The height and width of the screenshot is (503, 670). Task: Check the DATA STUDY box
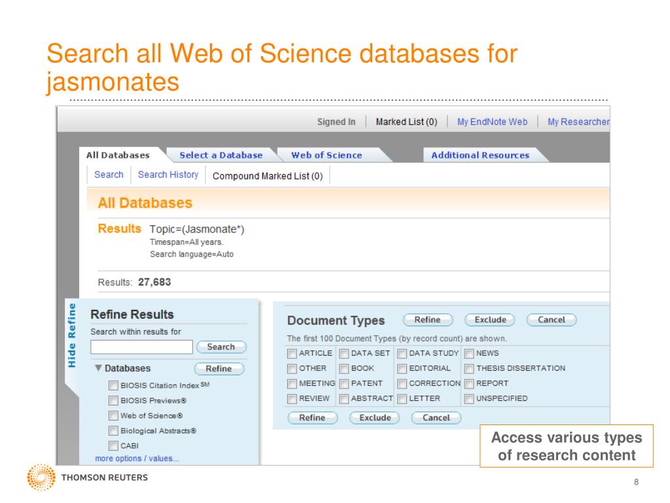[x=402, y=354]
